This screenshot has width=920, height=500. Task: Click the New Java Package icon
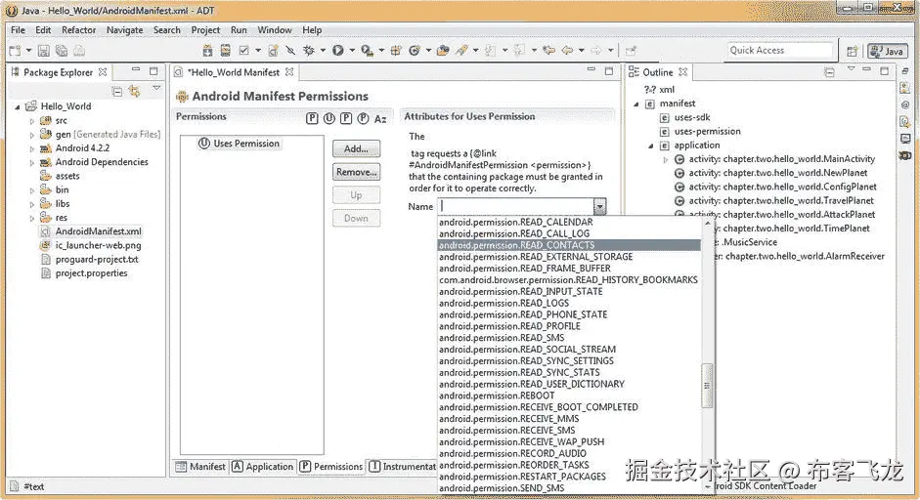tap(396, 51)
